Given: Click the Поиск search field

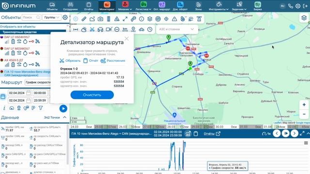Looking at the screenshot, I should click(31, 17).
